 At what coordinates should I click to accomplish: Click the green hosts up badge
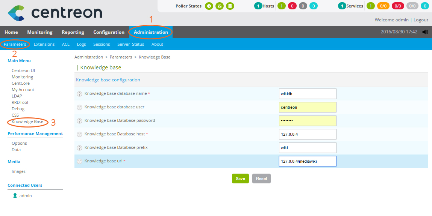[x=282, y=6]
